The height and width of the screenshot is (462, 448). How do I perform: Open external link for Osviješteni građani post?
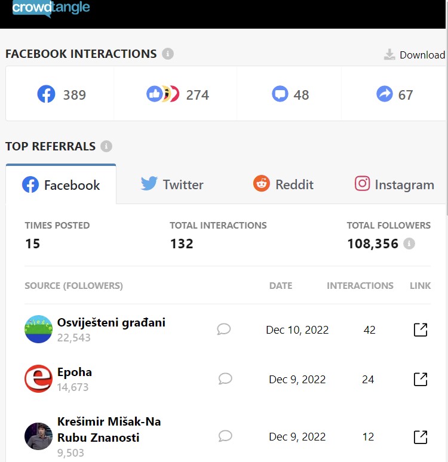pyautogui.click(x=421, y=329)
